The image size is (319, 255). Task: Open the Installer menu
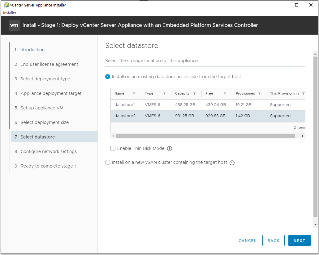(x=10, y=13)
